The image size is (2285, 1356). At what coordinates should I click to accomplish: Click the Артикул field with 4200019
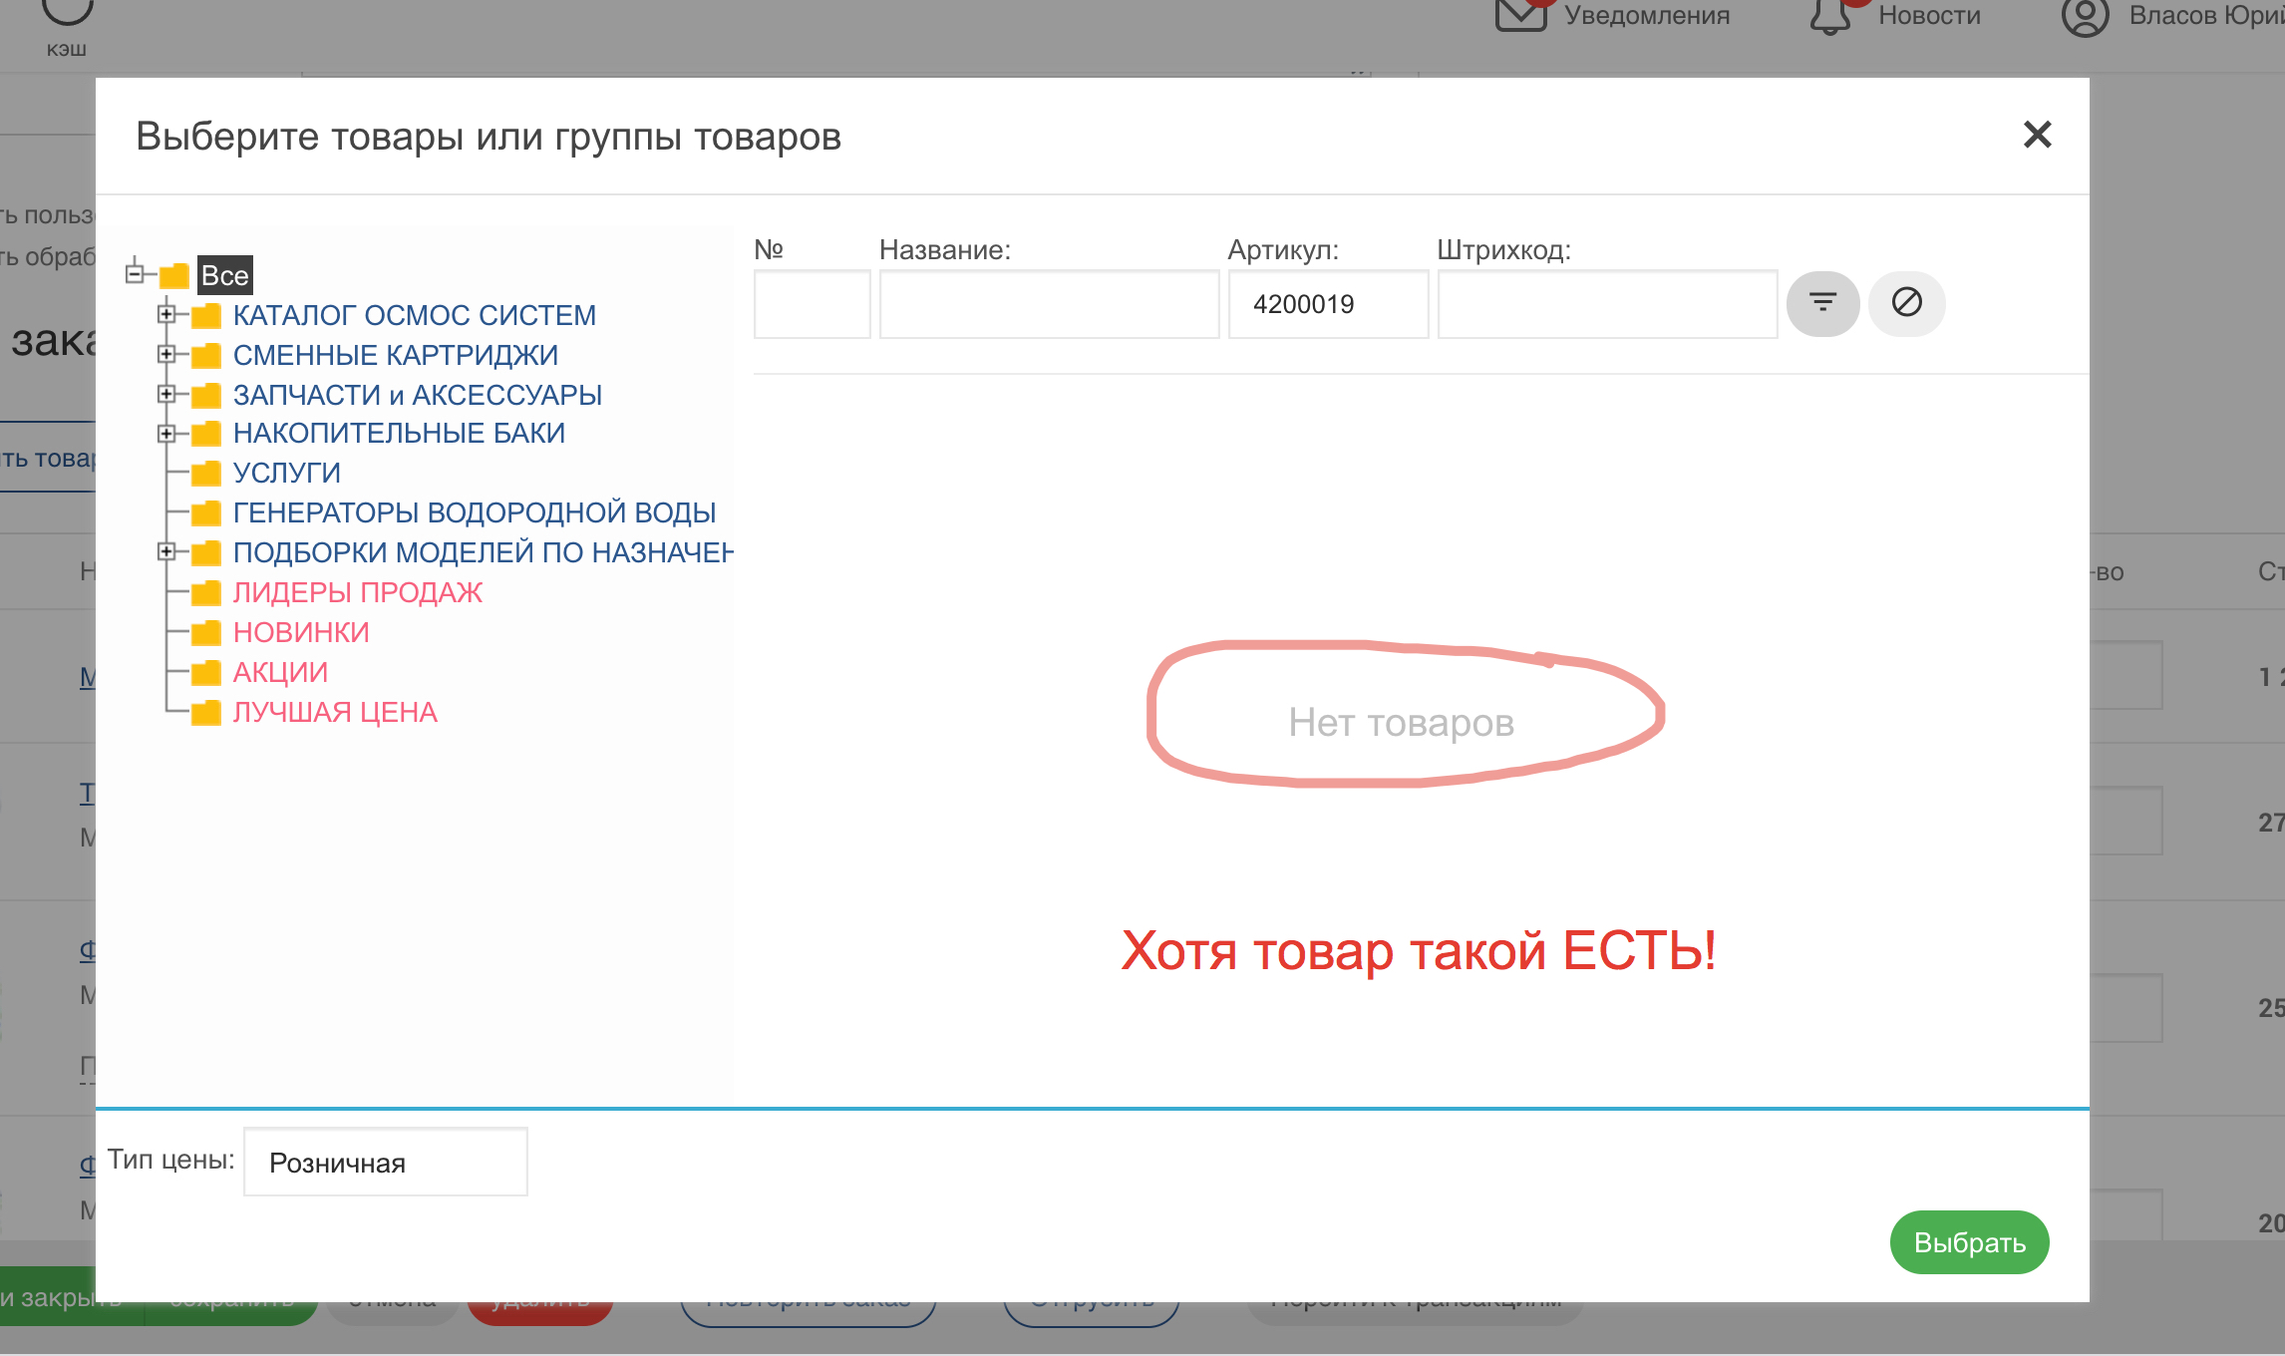pyautogui.click(x=1328, y=304)
